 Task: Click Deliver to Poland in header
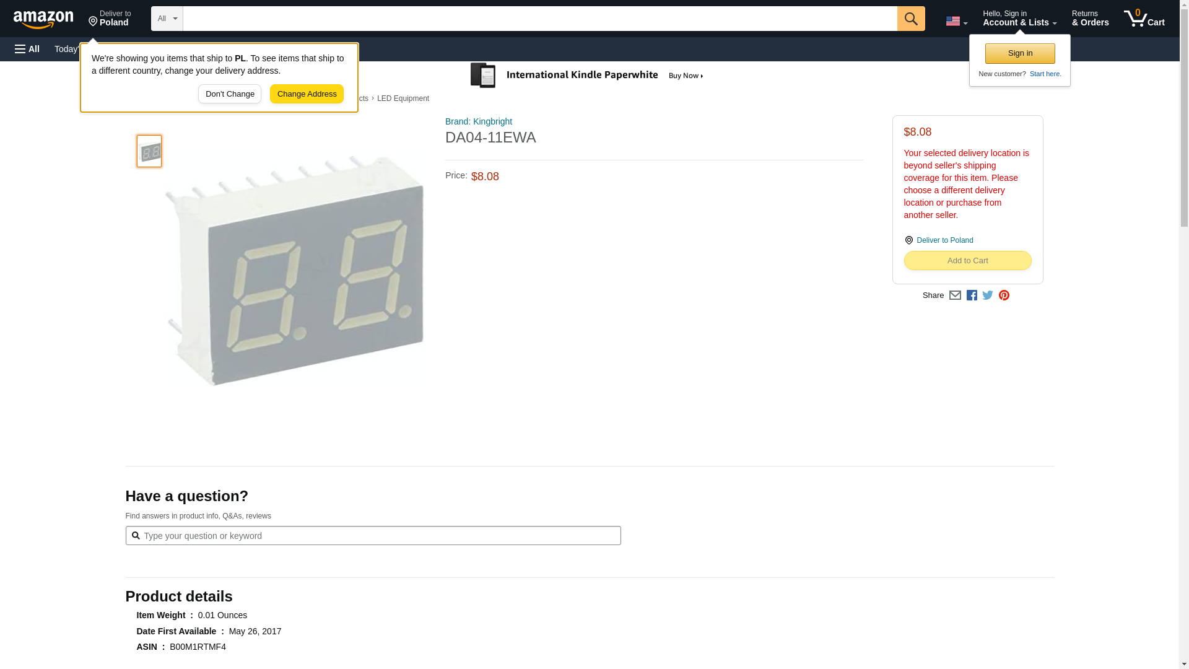coord(110,18)
